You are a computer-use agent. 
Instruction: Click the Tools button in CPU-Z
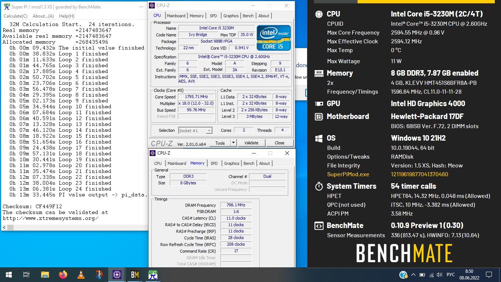[x=220, y=143]
